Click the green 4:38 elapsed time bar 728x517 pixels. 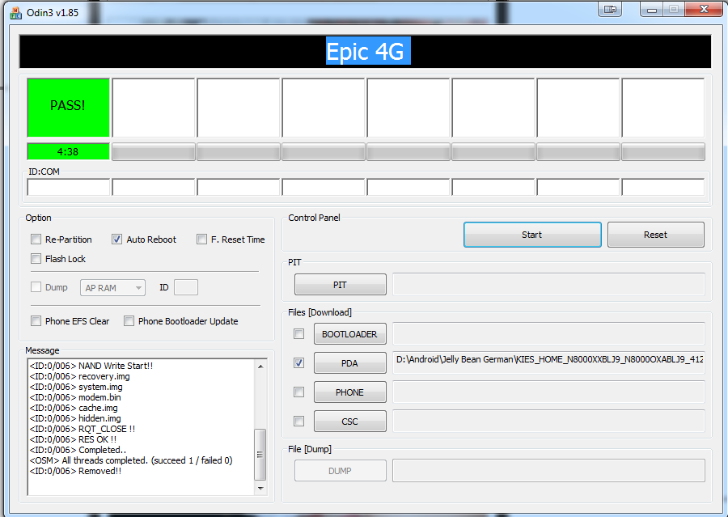68,151
